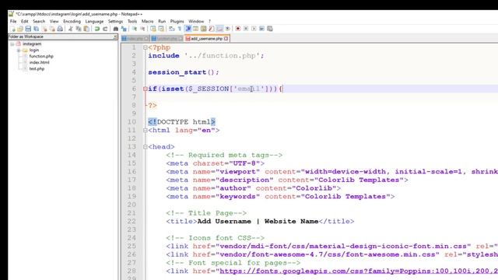The image size is (498, 280).
Task: Collapse the if(isset fold on line 6
Action: click(x=146, y=89)
